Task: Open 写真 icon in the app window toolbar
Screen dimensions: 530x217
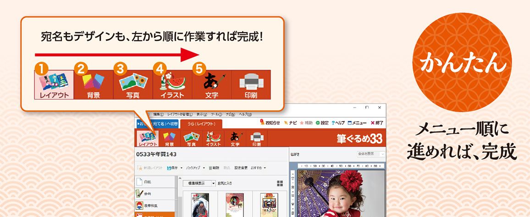Action: [x=191, y=138]
